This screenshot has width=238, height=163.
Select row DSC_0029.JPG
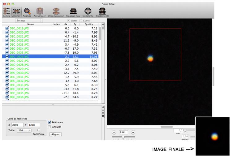50,69
